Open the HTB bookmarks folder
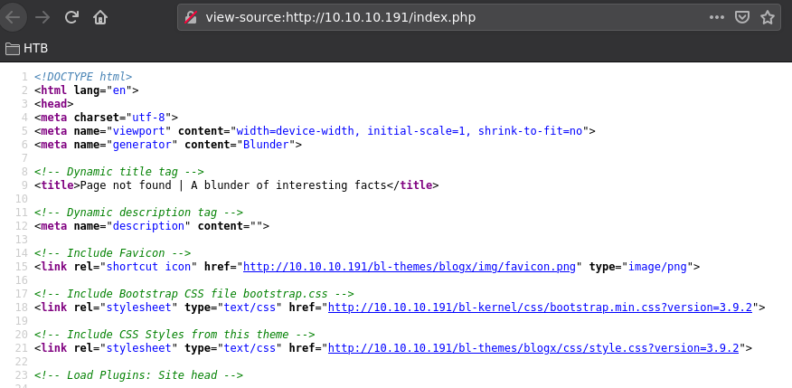The image size is (792, 388). [x=26, y=48]
